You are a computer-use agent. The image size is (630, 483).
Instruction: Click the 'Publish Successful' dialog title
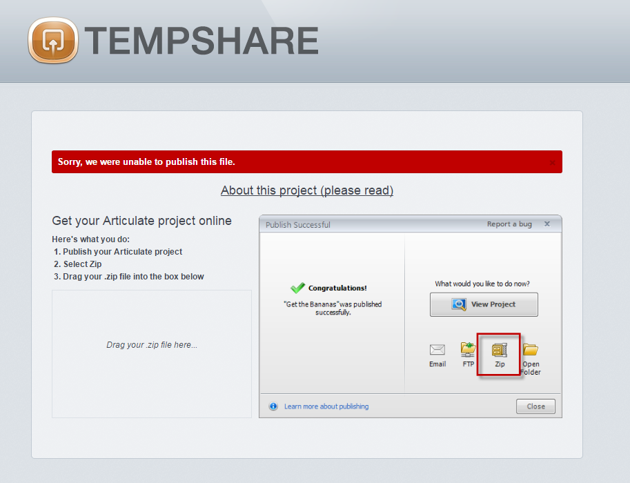click(297, 225)
